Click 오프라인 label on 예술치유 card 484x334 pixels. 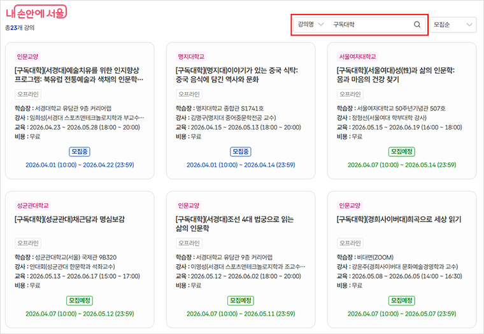click(28, 94)
